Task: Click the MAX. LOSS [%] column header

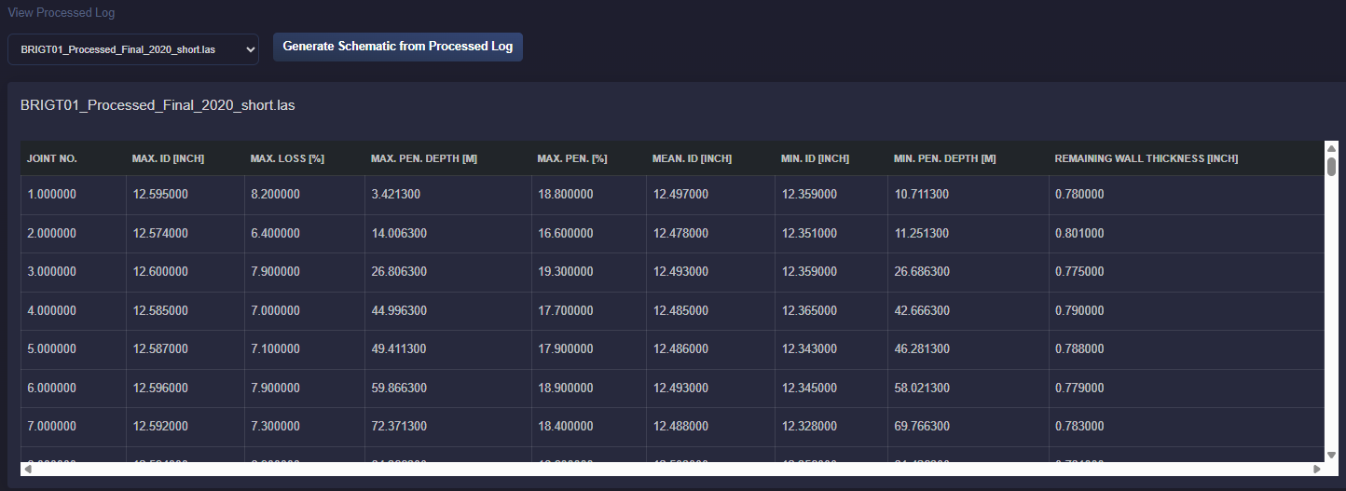Action: (287, 158)
